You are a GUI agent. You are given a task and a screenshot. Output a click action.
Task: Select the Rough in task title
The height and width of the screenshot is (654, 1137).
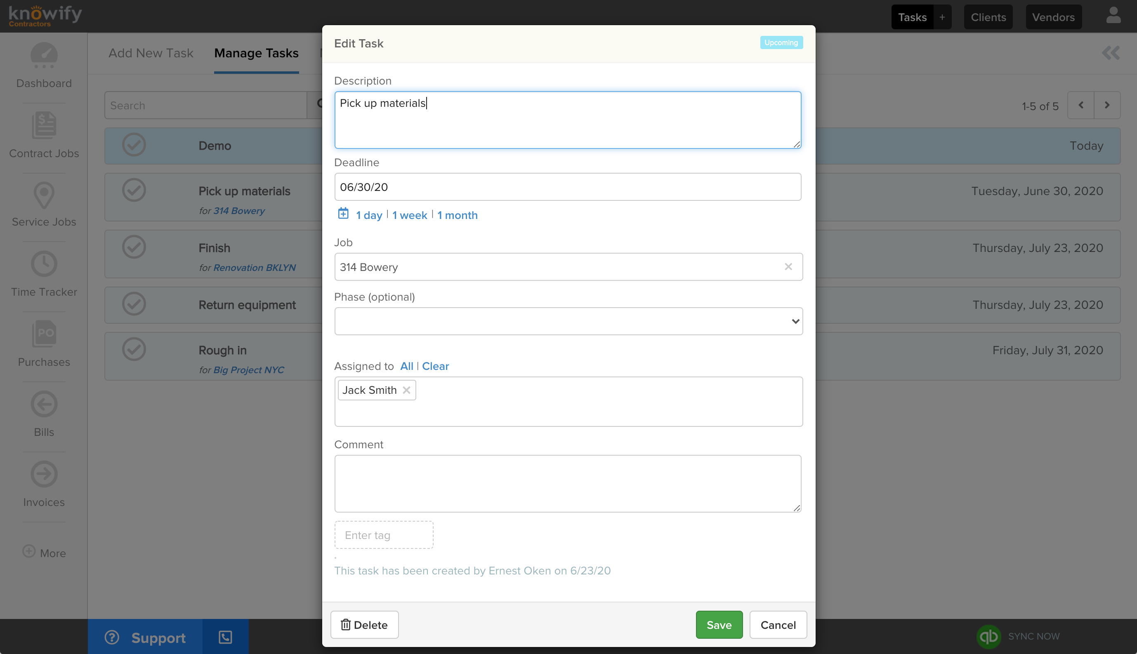[222, 351]
